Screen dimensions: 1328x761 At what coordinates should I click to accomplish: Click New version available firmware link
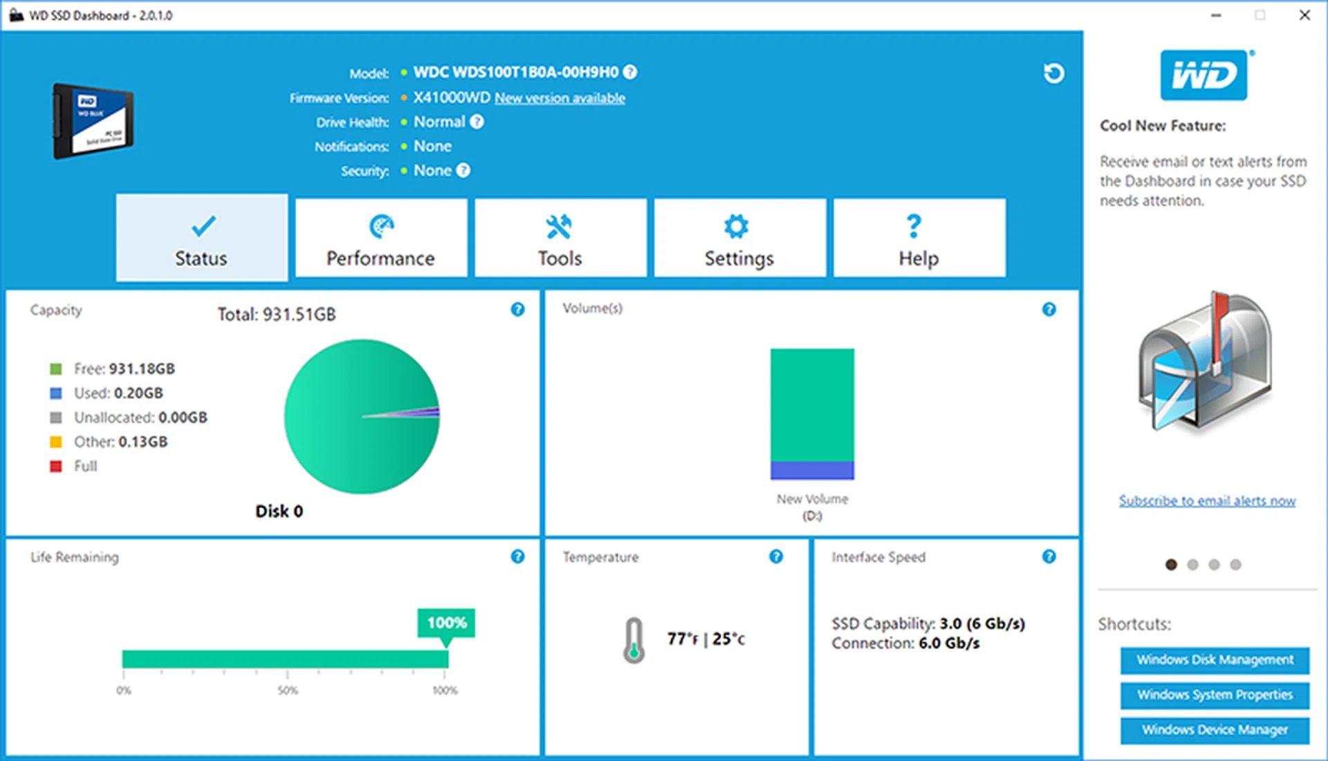pyautogui.click(x=560, y=98)
